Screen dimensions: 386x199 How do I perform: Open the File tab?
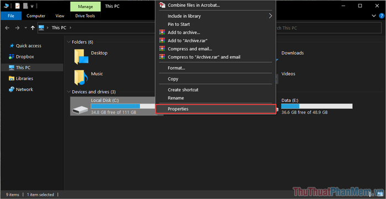click(x=11, y=16)
